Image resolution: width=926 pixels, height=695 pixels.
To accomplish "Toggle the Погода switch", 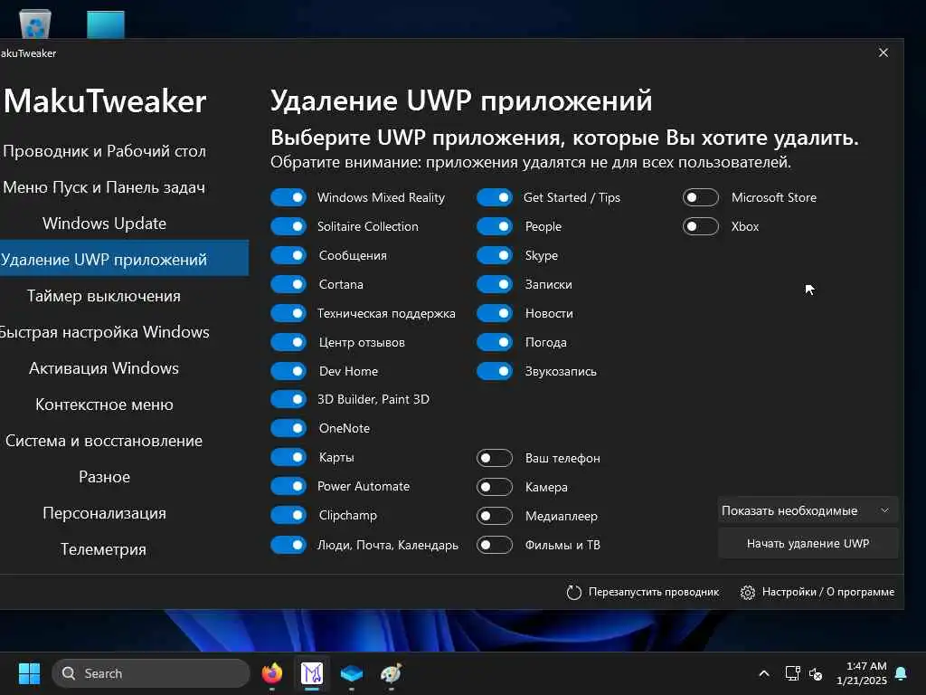I will coord(495,342).
